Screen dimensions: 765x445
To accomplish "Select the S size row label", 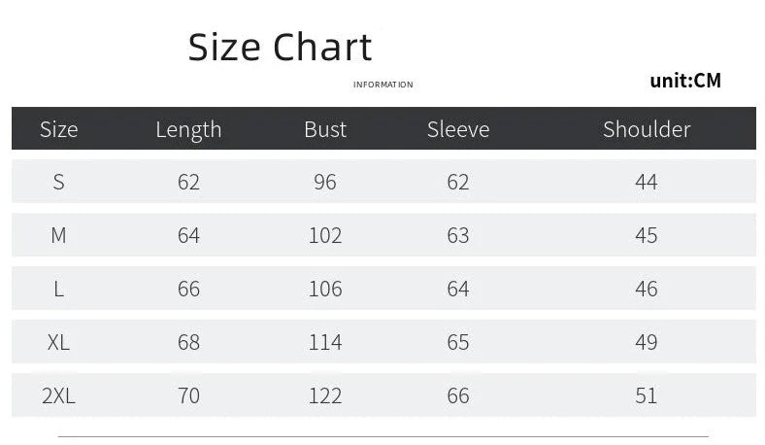I will [x=58, y=183].
